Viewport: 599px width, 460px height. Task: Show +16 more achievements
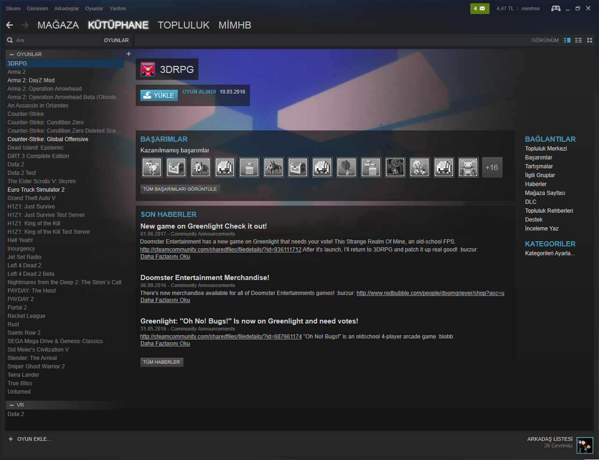point(492,167)
